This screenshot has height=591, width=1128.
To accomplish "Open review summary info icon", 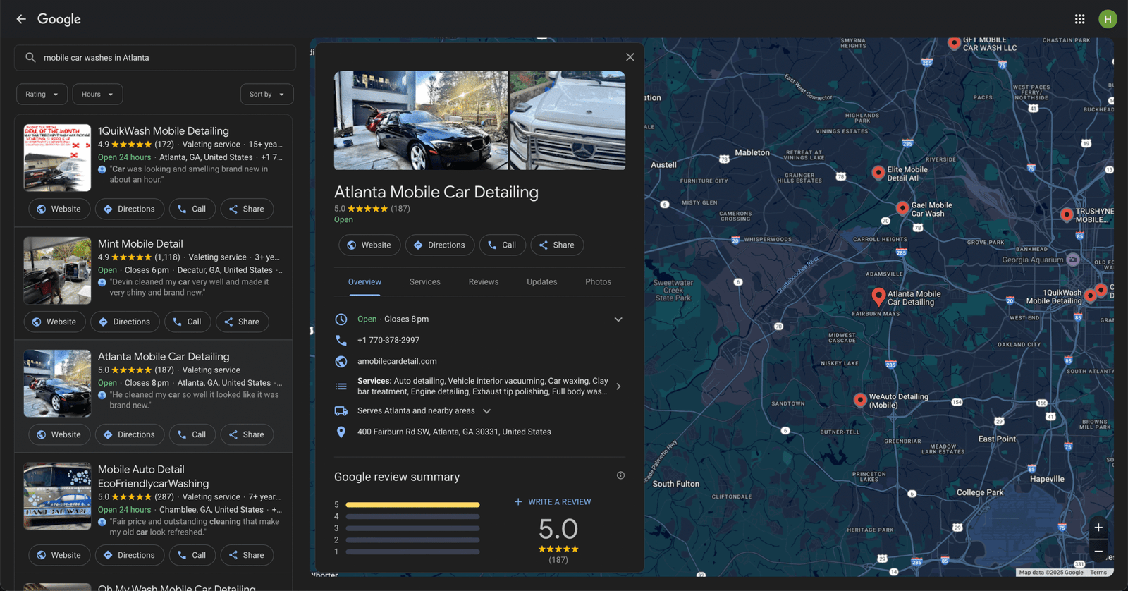I will tap(620, 475).
